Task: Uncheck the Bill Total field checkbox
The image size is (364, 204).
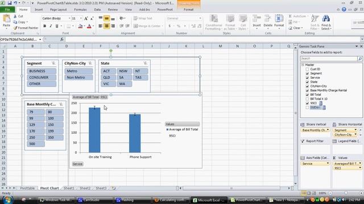Action: [307, 95]
